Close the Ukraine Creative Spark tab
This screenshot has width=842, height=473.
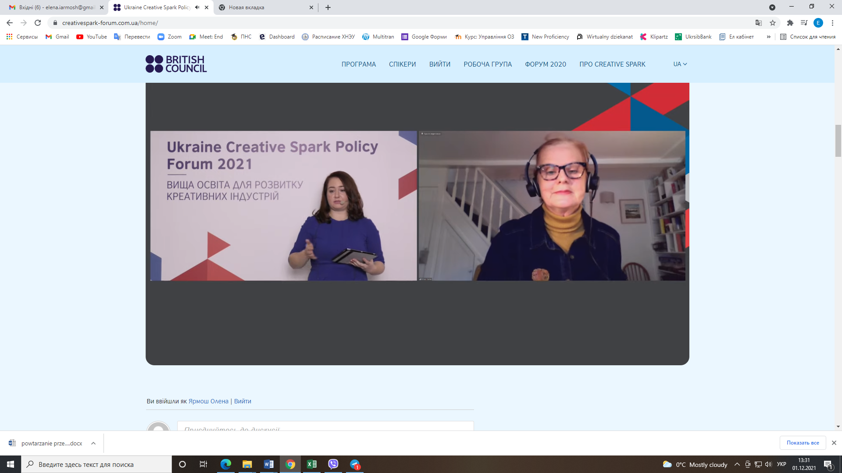pos(207,7)
